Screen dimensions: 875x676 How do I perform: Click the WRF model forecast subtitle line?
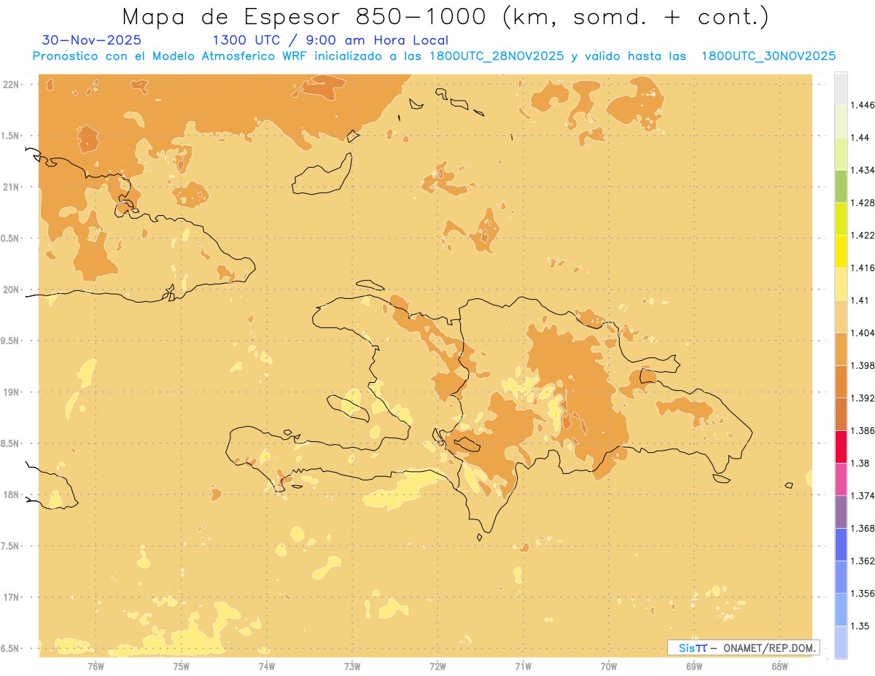pos(434,56)
